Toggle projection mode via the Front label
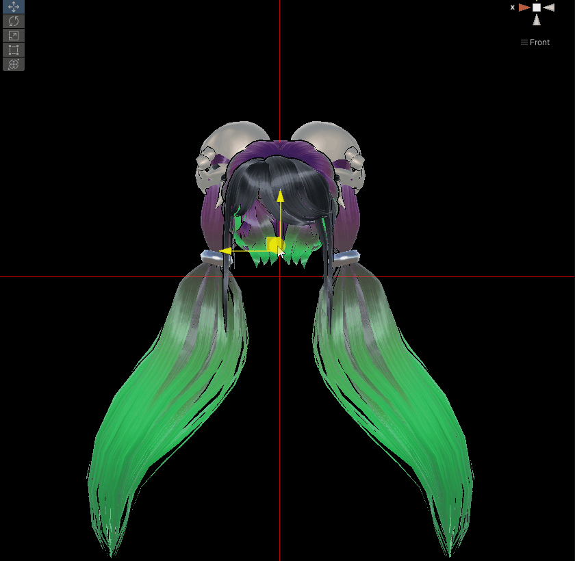 tap(539, 42)
